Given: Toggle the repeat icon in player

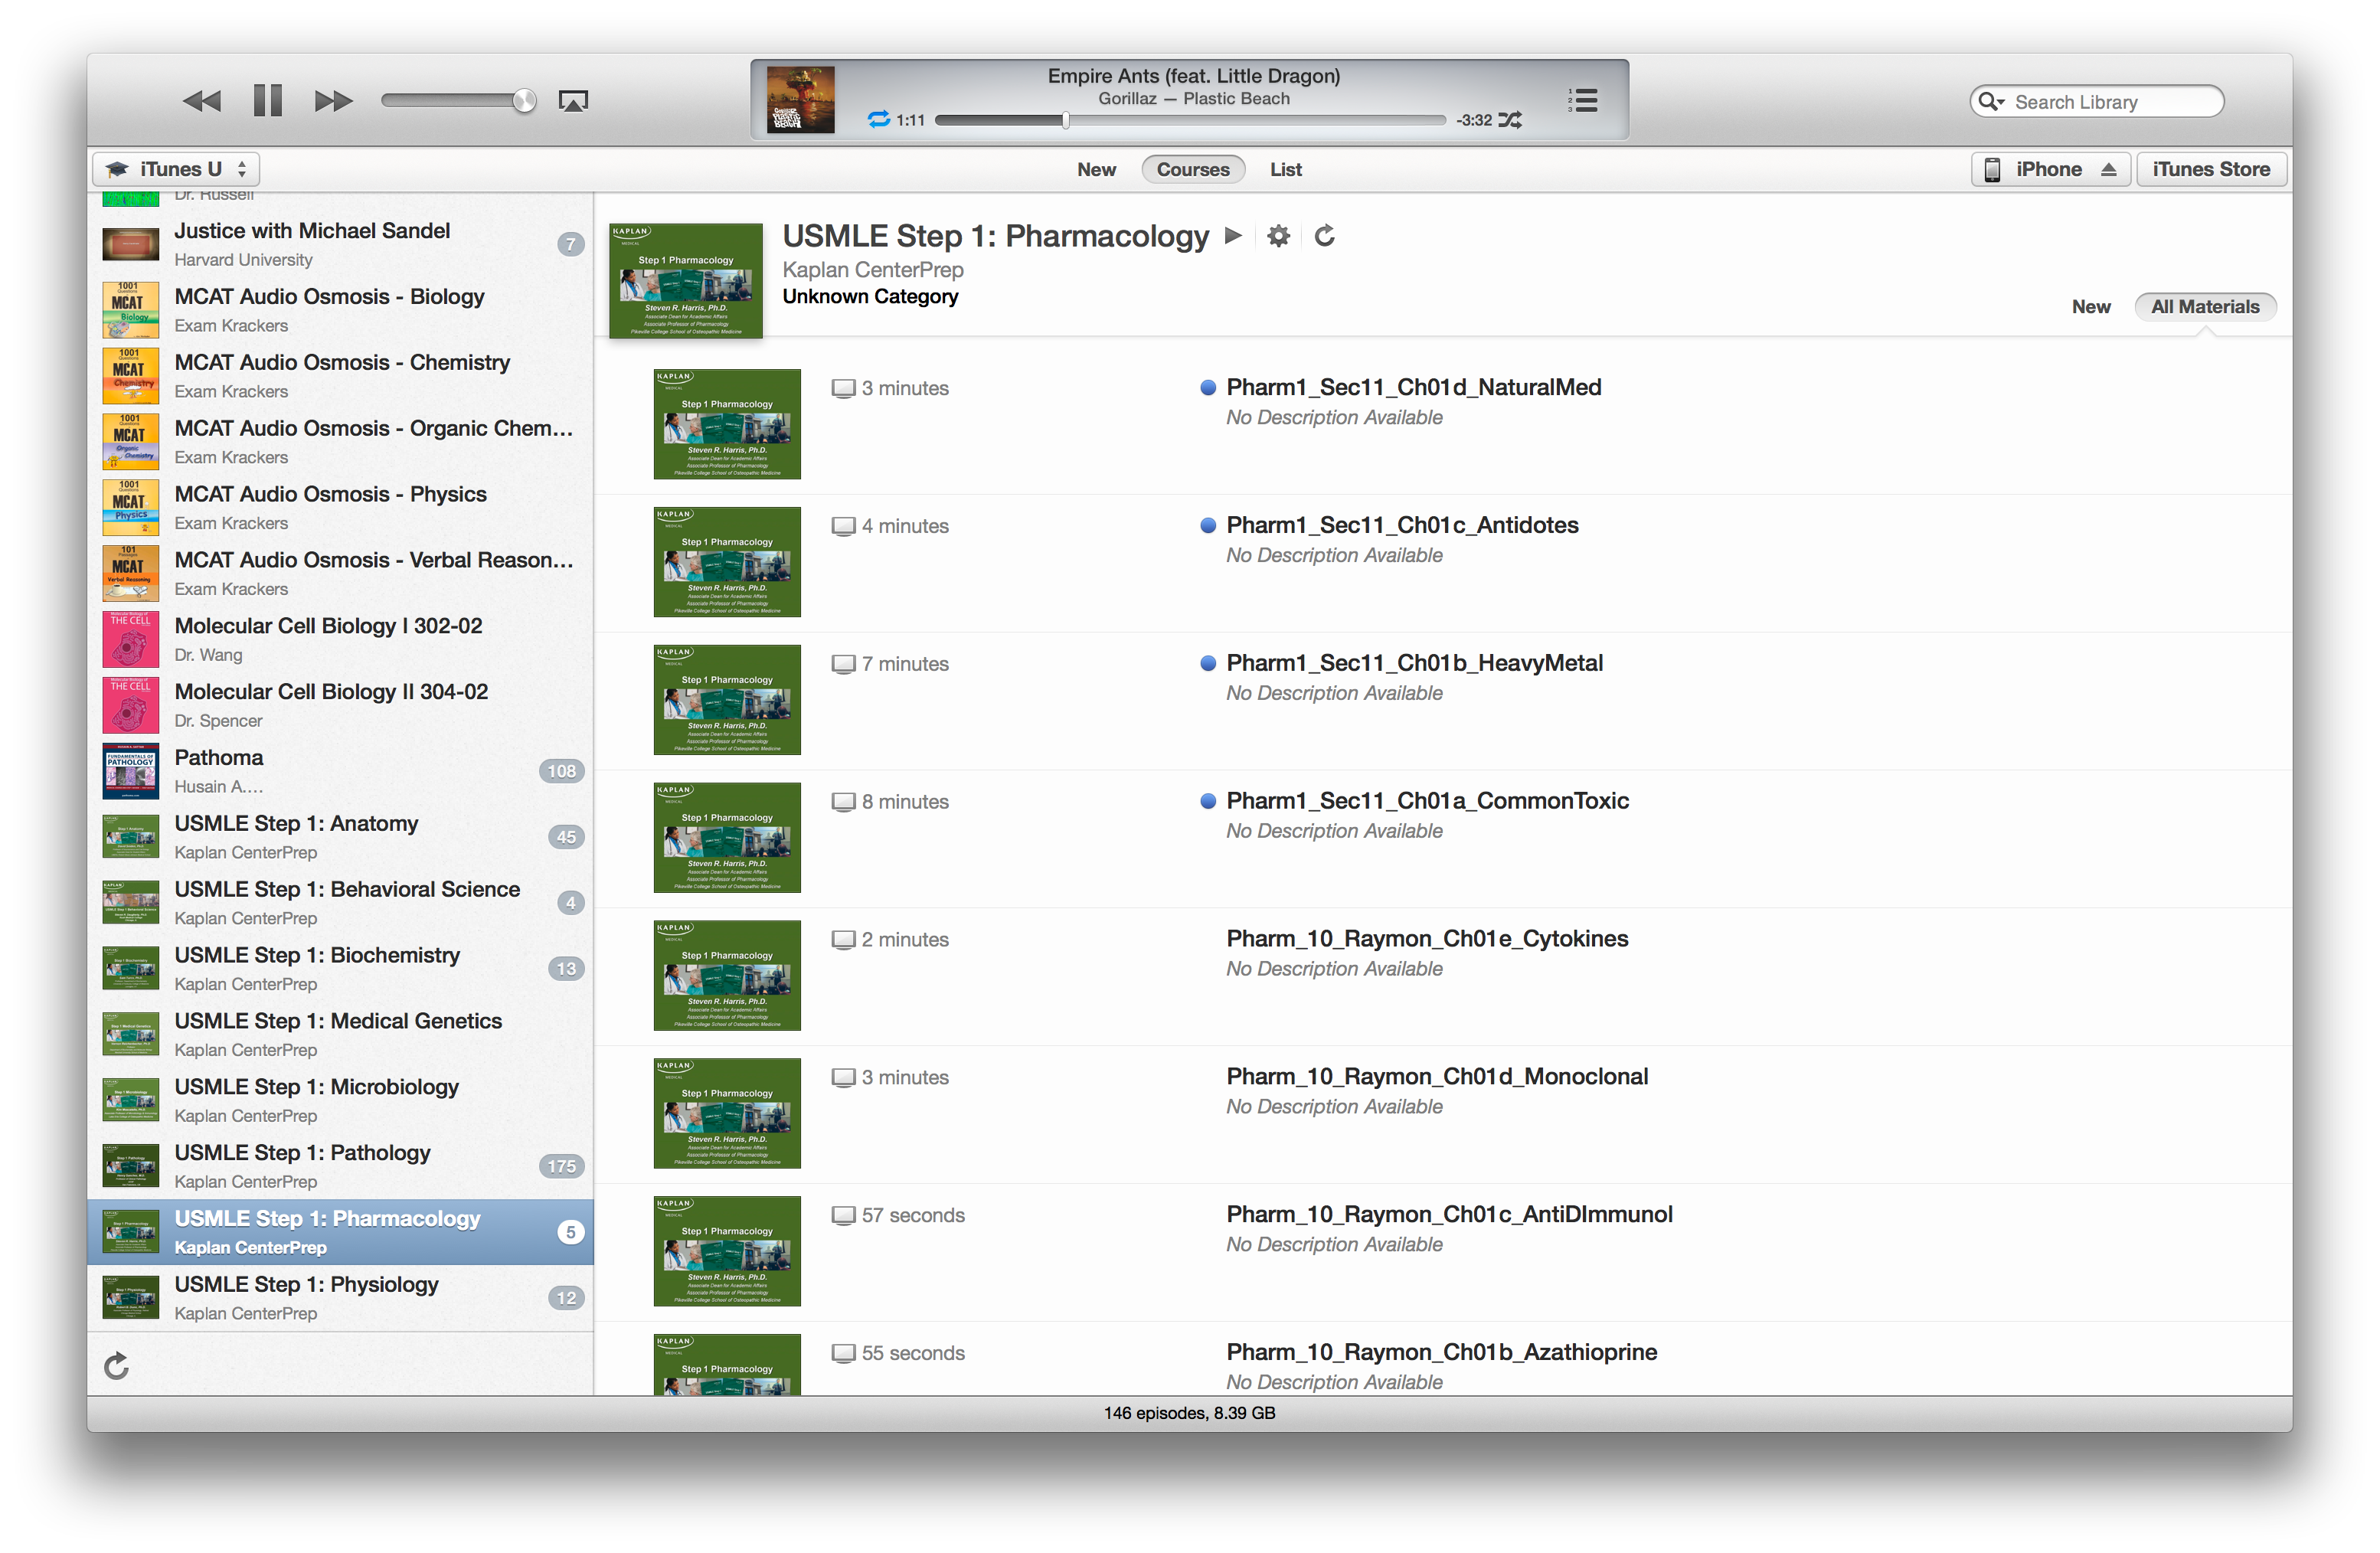Looking at the screenshot, I should pyautogui.click(x=878, y=120).
